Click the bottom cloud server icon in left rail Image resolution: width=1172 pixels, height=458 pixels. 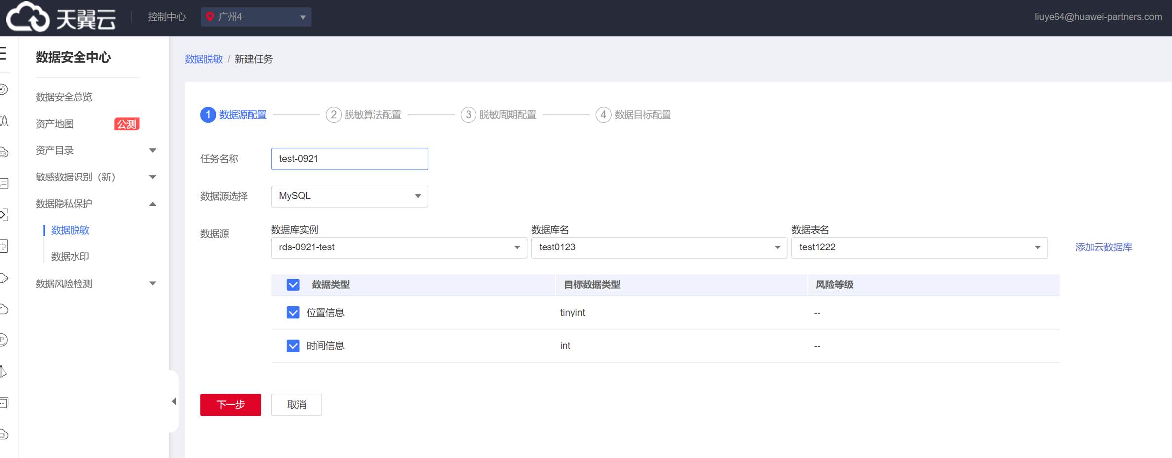click(x=4, y=434)
